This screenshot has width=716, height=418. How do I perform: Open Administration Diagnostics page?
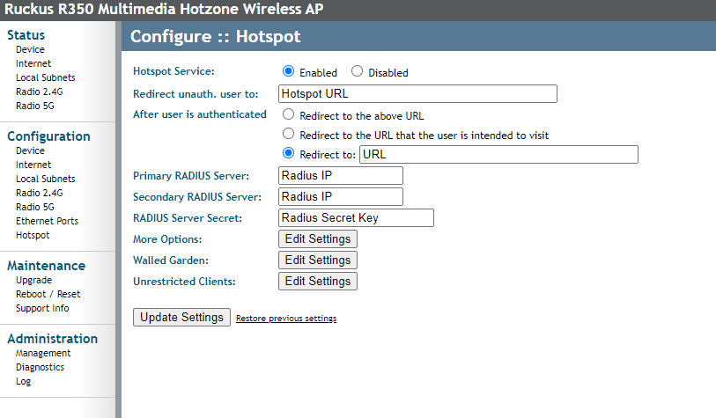(40, 367)
